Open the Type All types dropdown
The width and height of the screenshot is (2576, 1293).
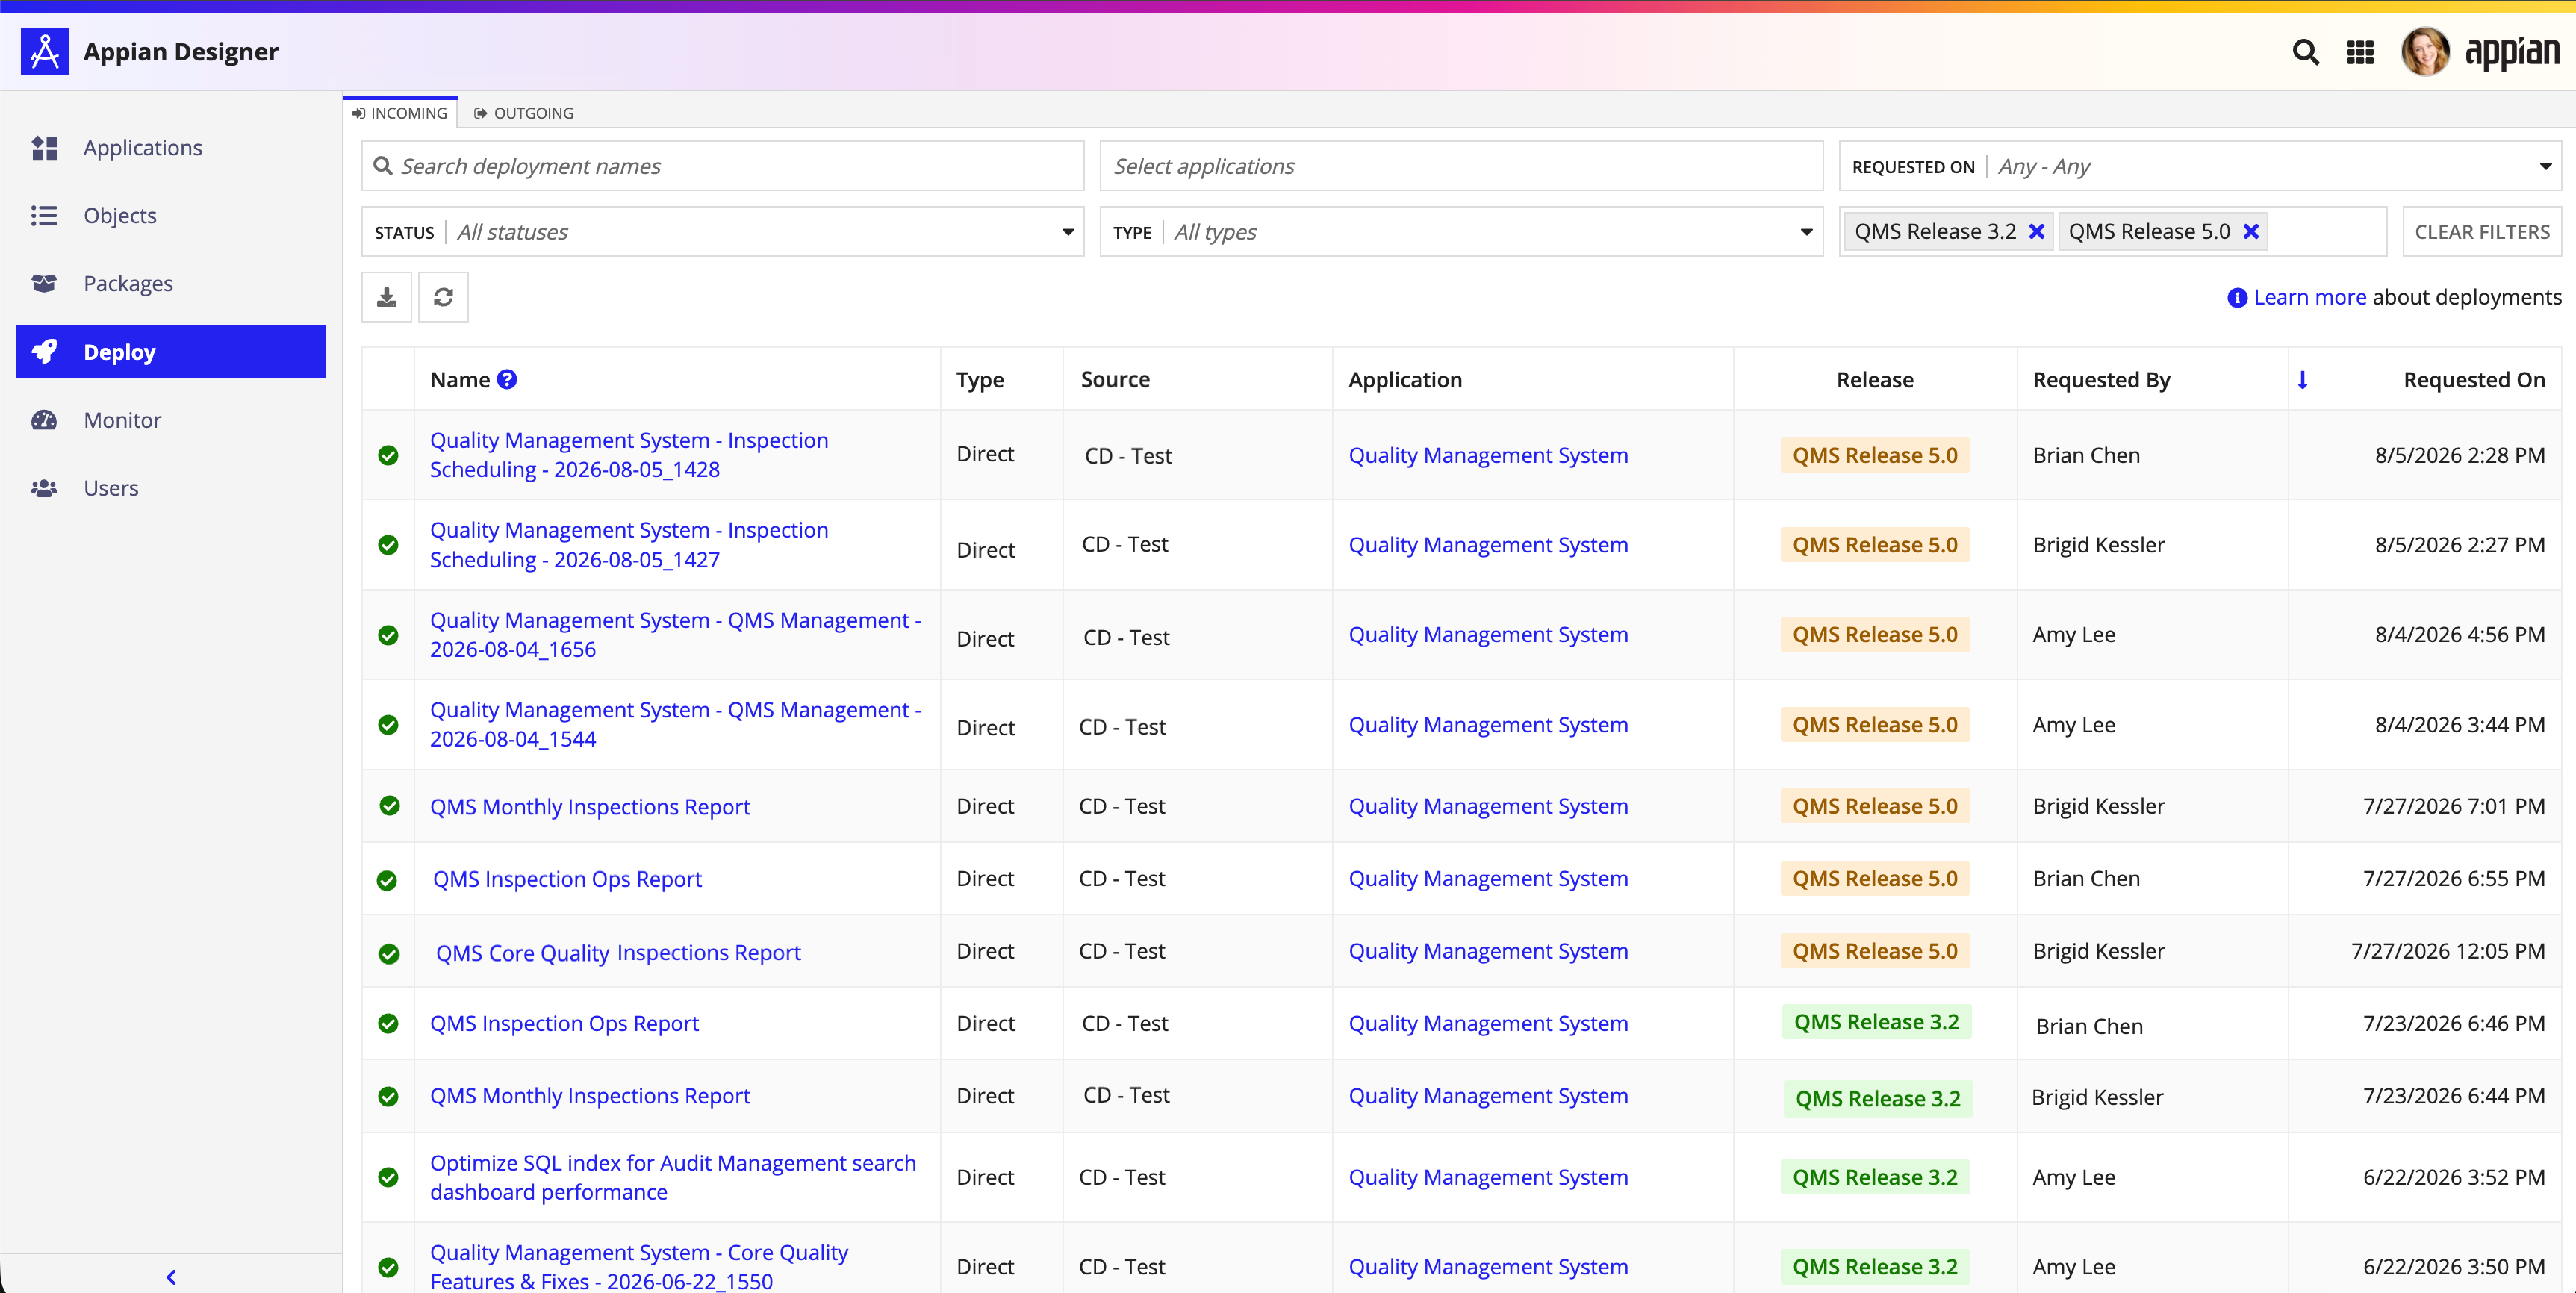coord(1461,232)
